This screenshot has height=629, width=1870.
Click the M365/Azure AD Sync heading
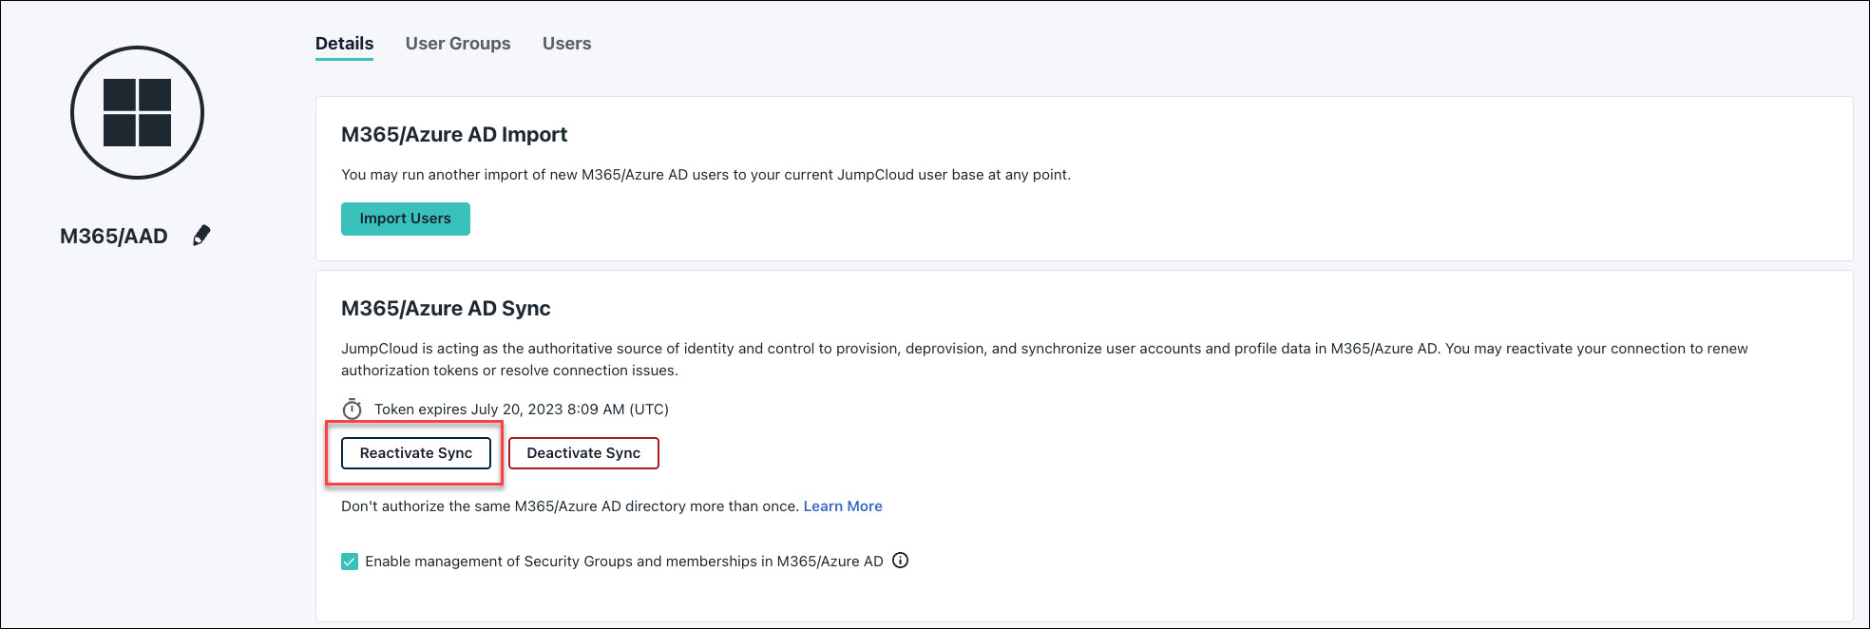(446, 309)
